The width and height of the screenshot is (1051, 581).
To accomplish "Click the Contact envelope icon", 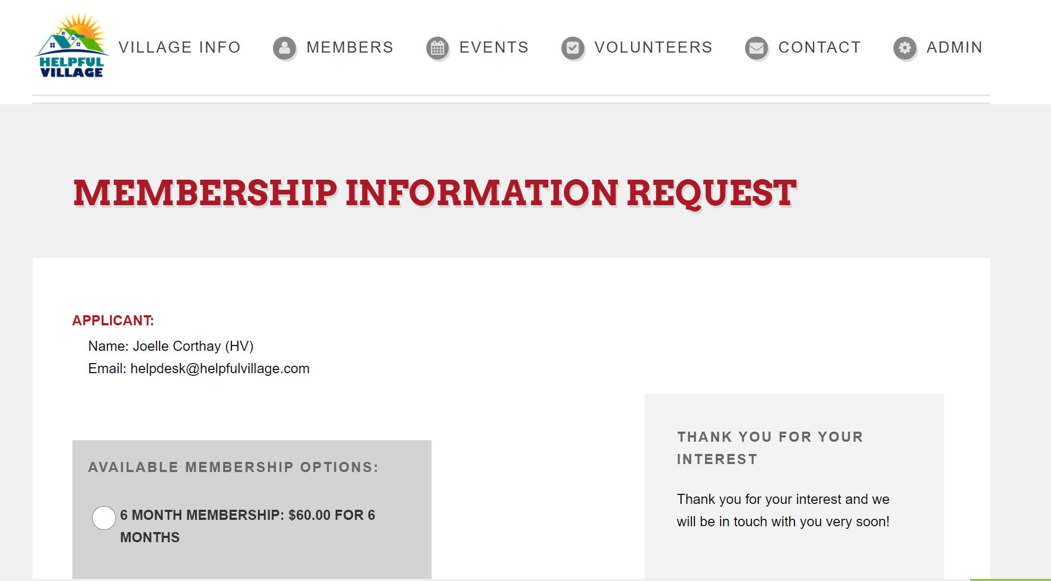I will pyautogui.click(x=756, y=48).
